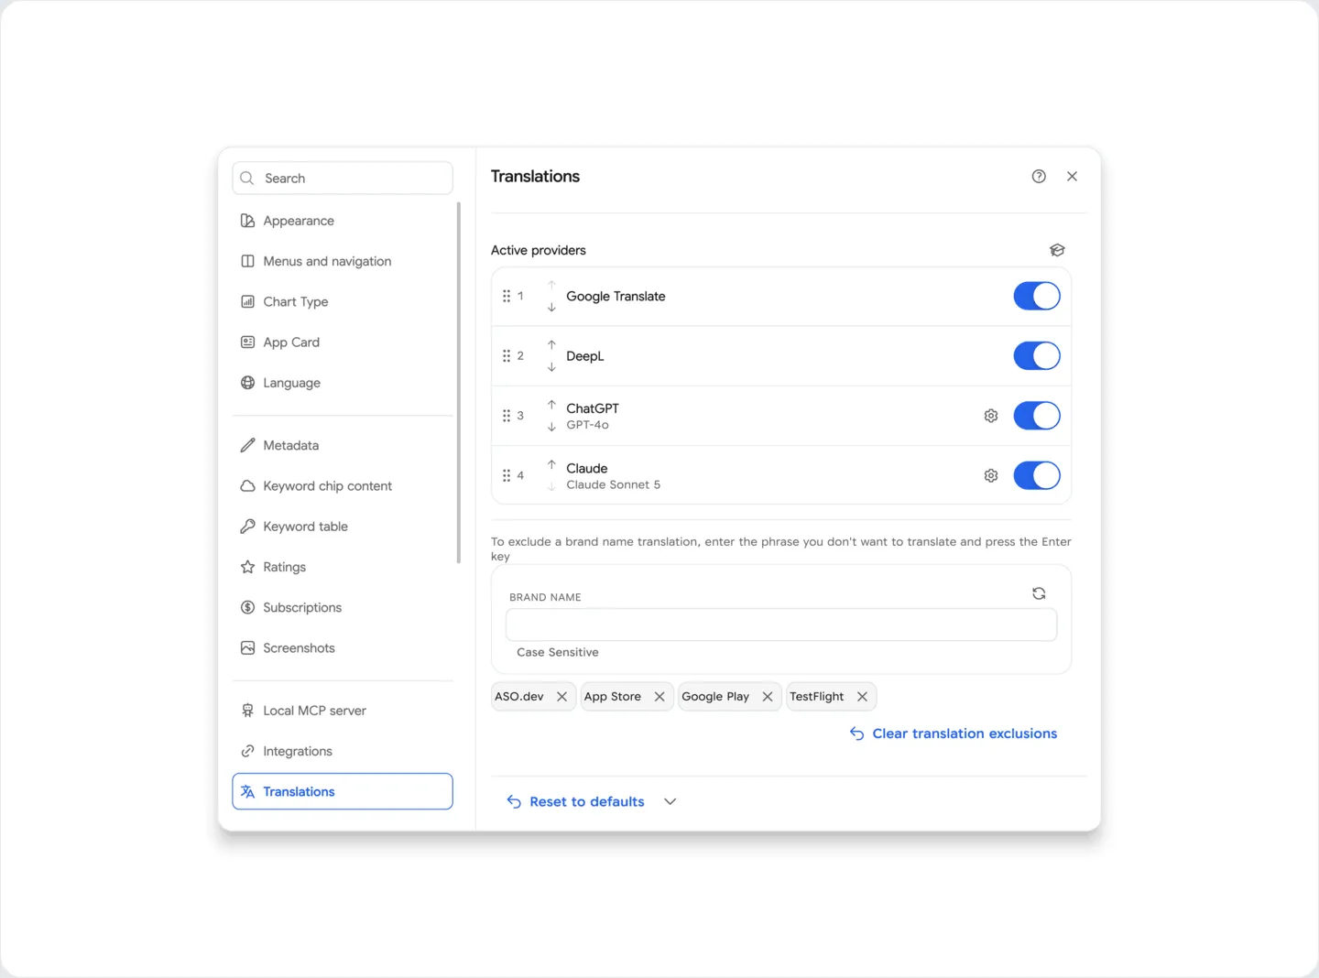Select Keyword chip content in sidebar
Image resolution: width=1319 pixels, height=978 pixels.
343,486
